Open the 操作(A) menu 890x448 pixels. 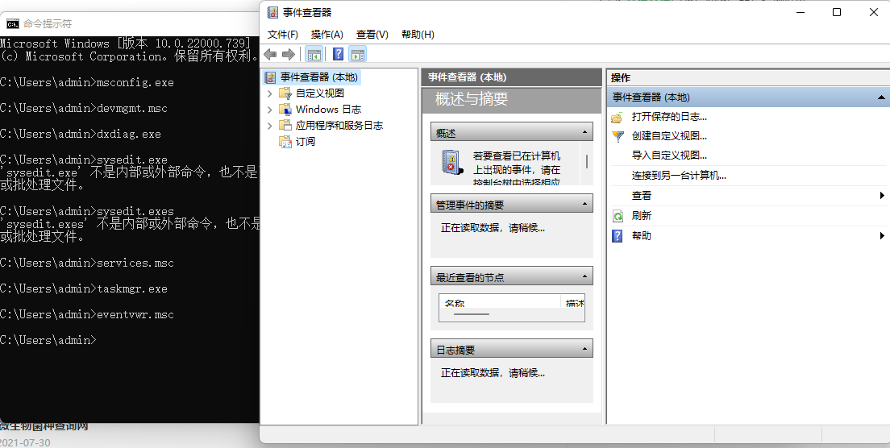pyautogui.click(x=327, y=35)
